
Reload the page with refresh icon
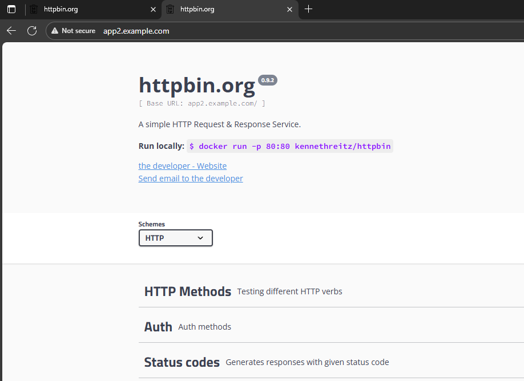(32, 31)
